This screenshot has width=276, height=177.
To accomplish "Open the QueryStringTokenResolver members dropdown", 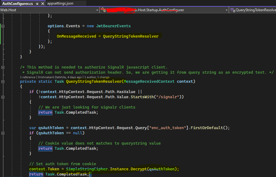I will click(274, 10).
